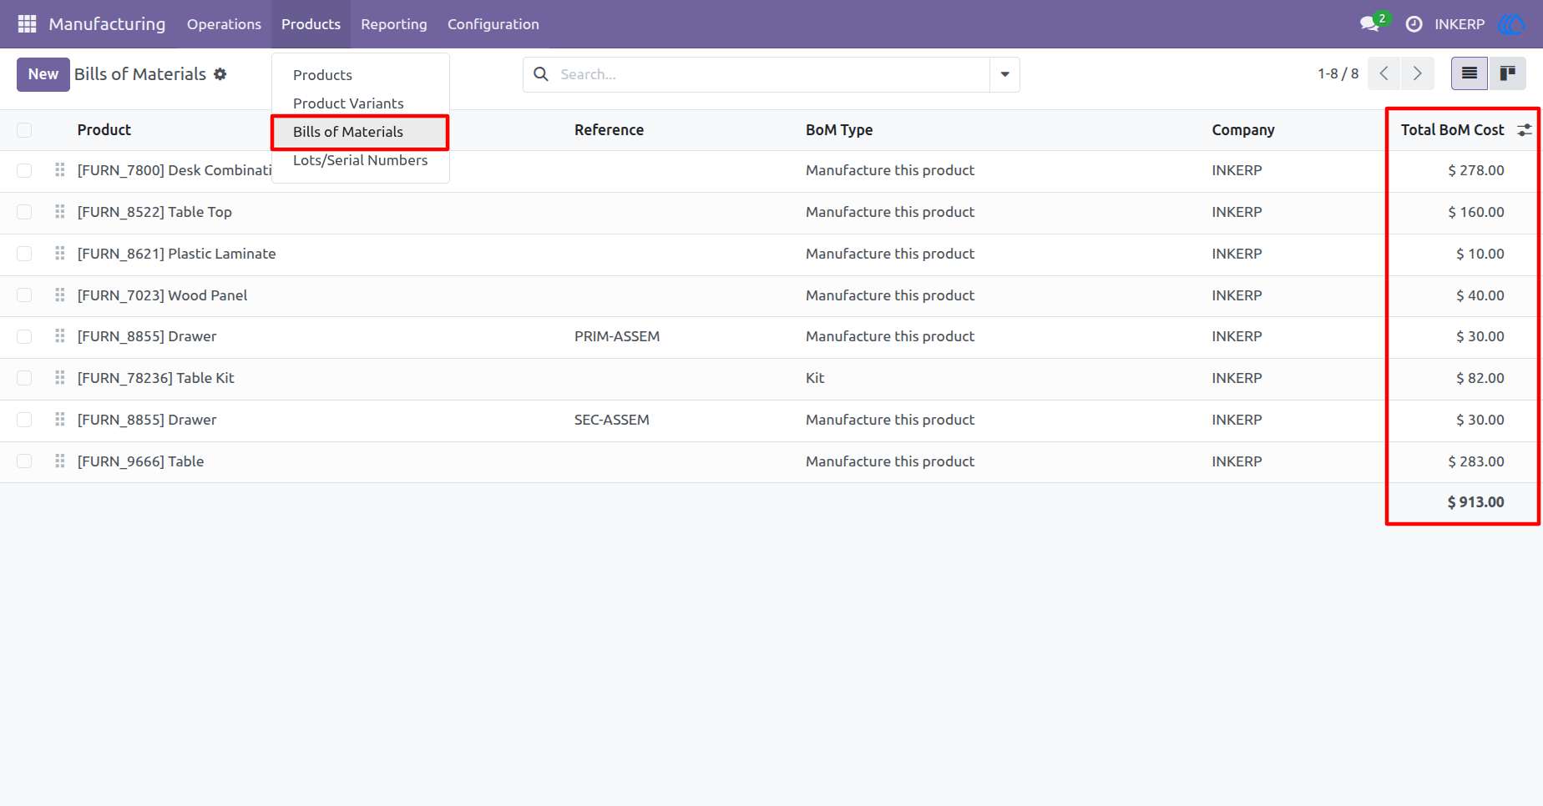The height and width of the screenshot is (806, 1543).
Task: Sort by Total BoM Cost column
Action: [1452, 130]
